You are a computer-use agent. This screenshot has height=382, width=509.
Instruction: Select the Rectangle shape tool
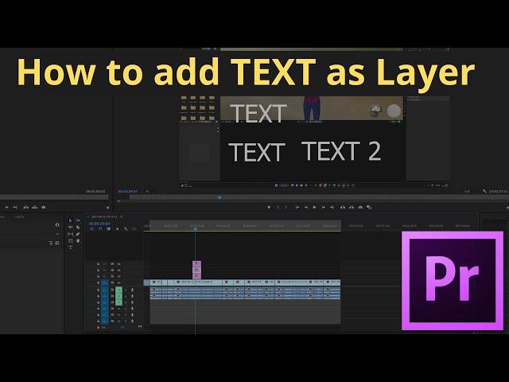tap(71, 240)
